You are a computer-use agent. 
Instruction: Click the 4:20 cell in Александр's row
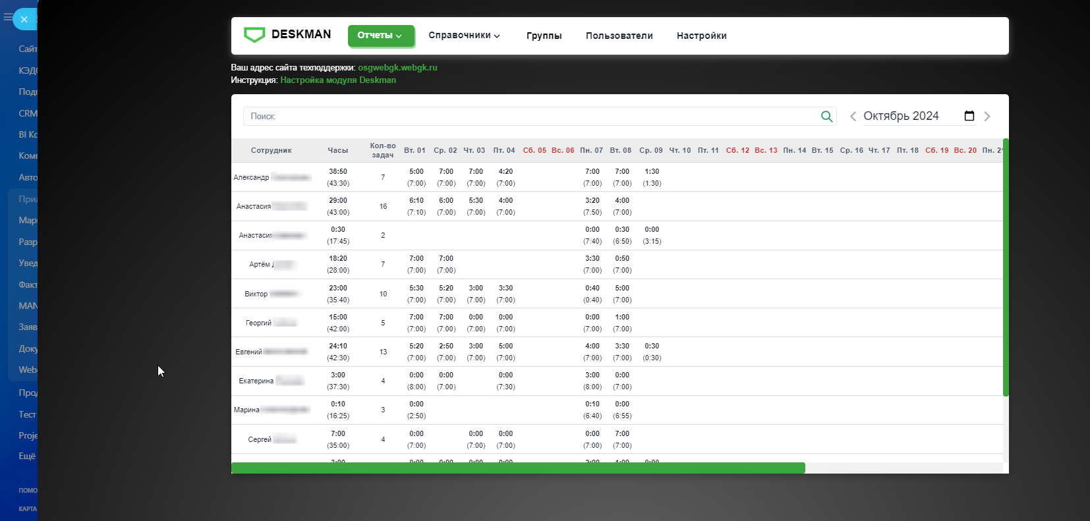(505, 171)
